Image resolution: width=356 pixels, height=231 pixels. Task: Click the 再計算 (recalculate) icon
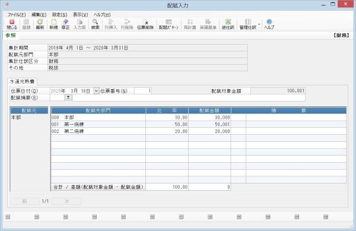point(190,24)
